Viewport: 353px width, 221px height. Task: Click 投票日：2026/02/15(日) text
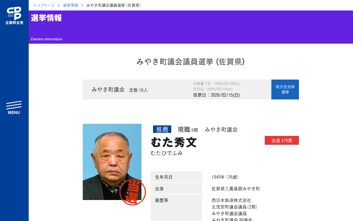click(x=216, y=95)
